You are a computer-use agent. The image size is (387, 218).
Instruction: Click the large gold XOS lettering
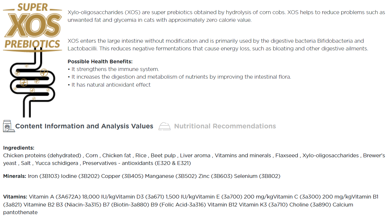(x=32, y=26)
